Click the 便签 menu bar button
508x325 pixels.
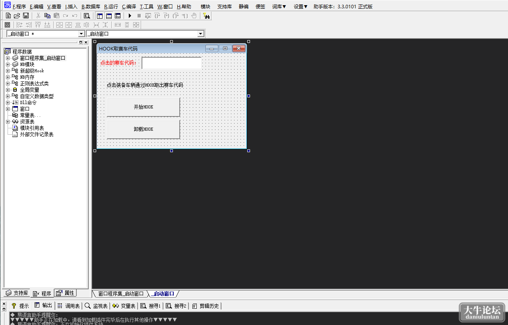click(260, 6)
